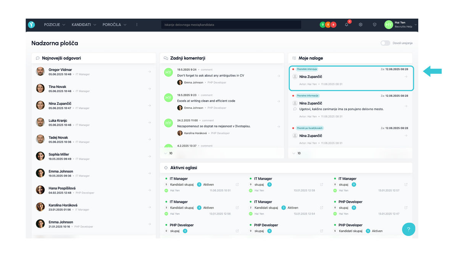
Task: Select Karolína Horáková in latest responses
Action: [x=63, y=205]
